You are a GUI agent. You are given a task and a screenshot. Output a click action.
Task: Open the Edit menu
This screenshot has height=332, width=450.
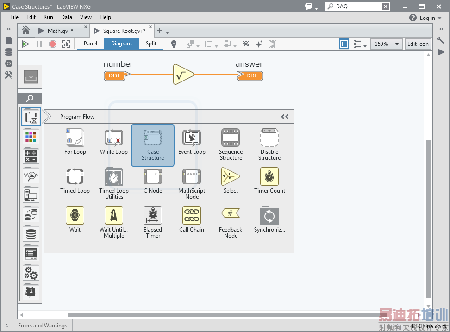pyautogui.click(x=31, y=17)
